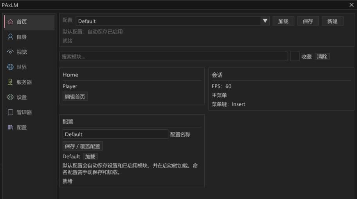Click the Default config combo box
The width and height of the screenshot is (357, 199).
tap(173, 21)
